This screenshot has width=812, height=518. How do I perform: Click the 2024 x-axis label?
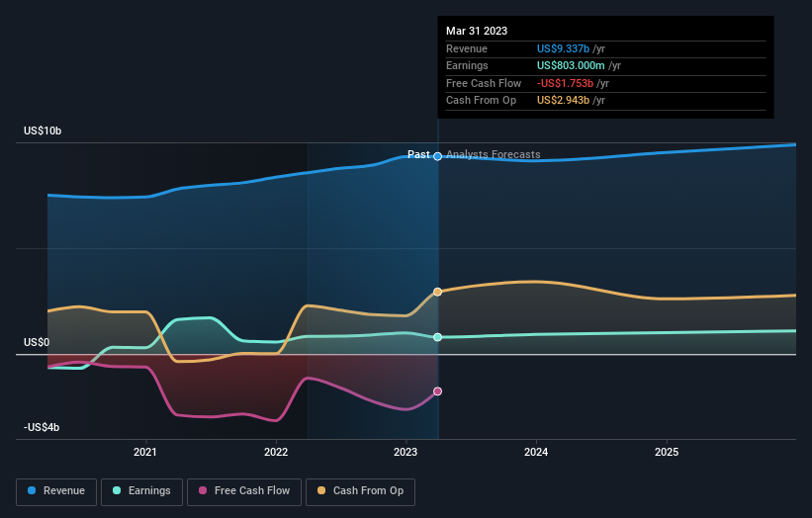tap(536, 453)
